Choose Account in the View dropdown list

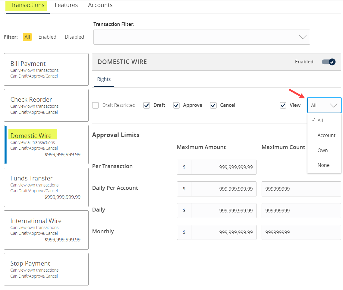324,135
